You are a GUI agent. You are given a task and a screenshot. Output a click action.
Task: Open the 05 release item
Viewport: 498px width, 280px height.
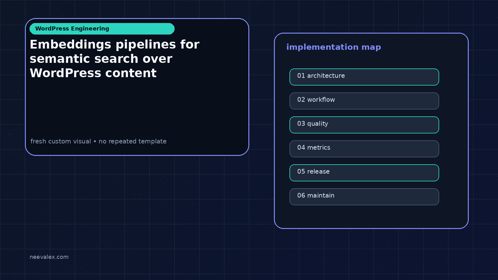click(364, 173)
